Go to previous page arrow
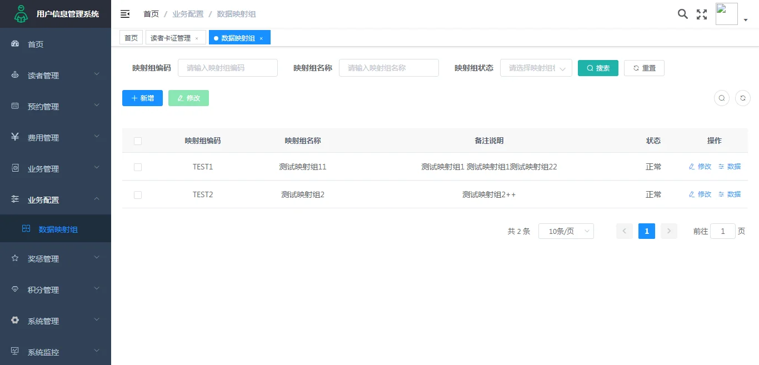Screen dimensions: 759x365 (x=625, y=231)
